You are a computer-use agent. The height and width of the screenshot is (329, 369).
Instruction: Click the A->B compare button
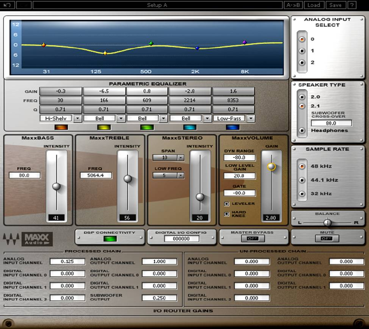[293, 5]
